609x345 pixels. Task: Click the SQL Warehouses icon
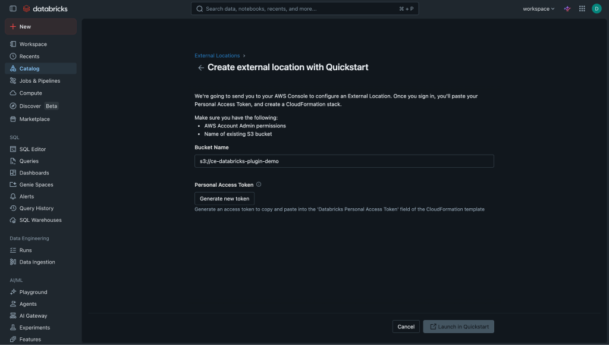click(13, 220)
